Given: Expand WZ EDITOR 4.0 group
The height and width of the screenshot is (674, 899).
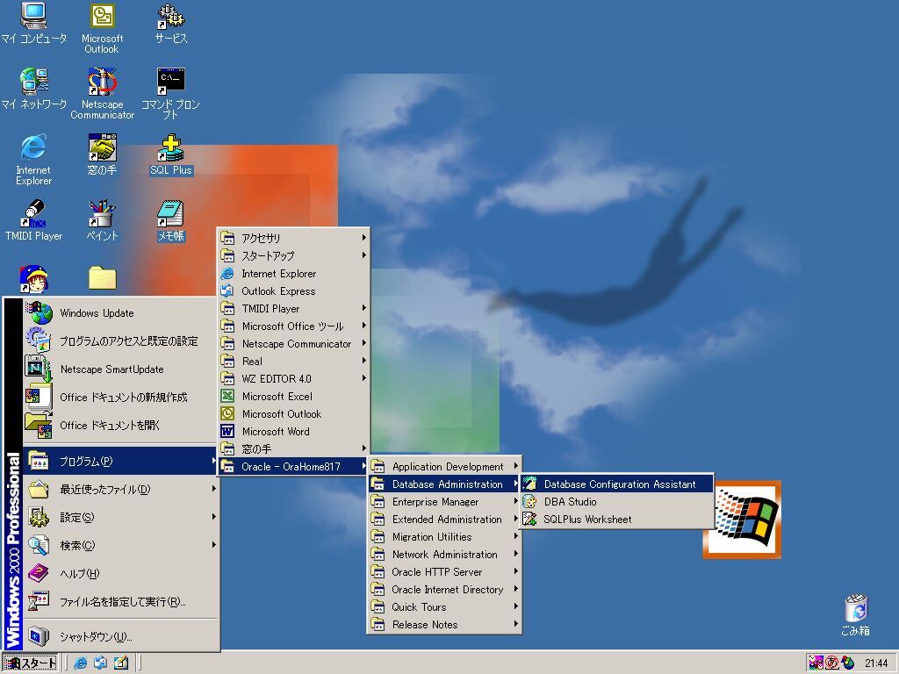Looking at the screenshot, I should coord(293,379).
